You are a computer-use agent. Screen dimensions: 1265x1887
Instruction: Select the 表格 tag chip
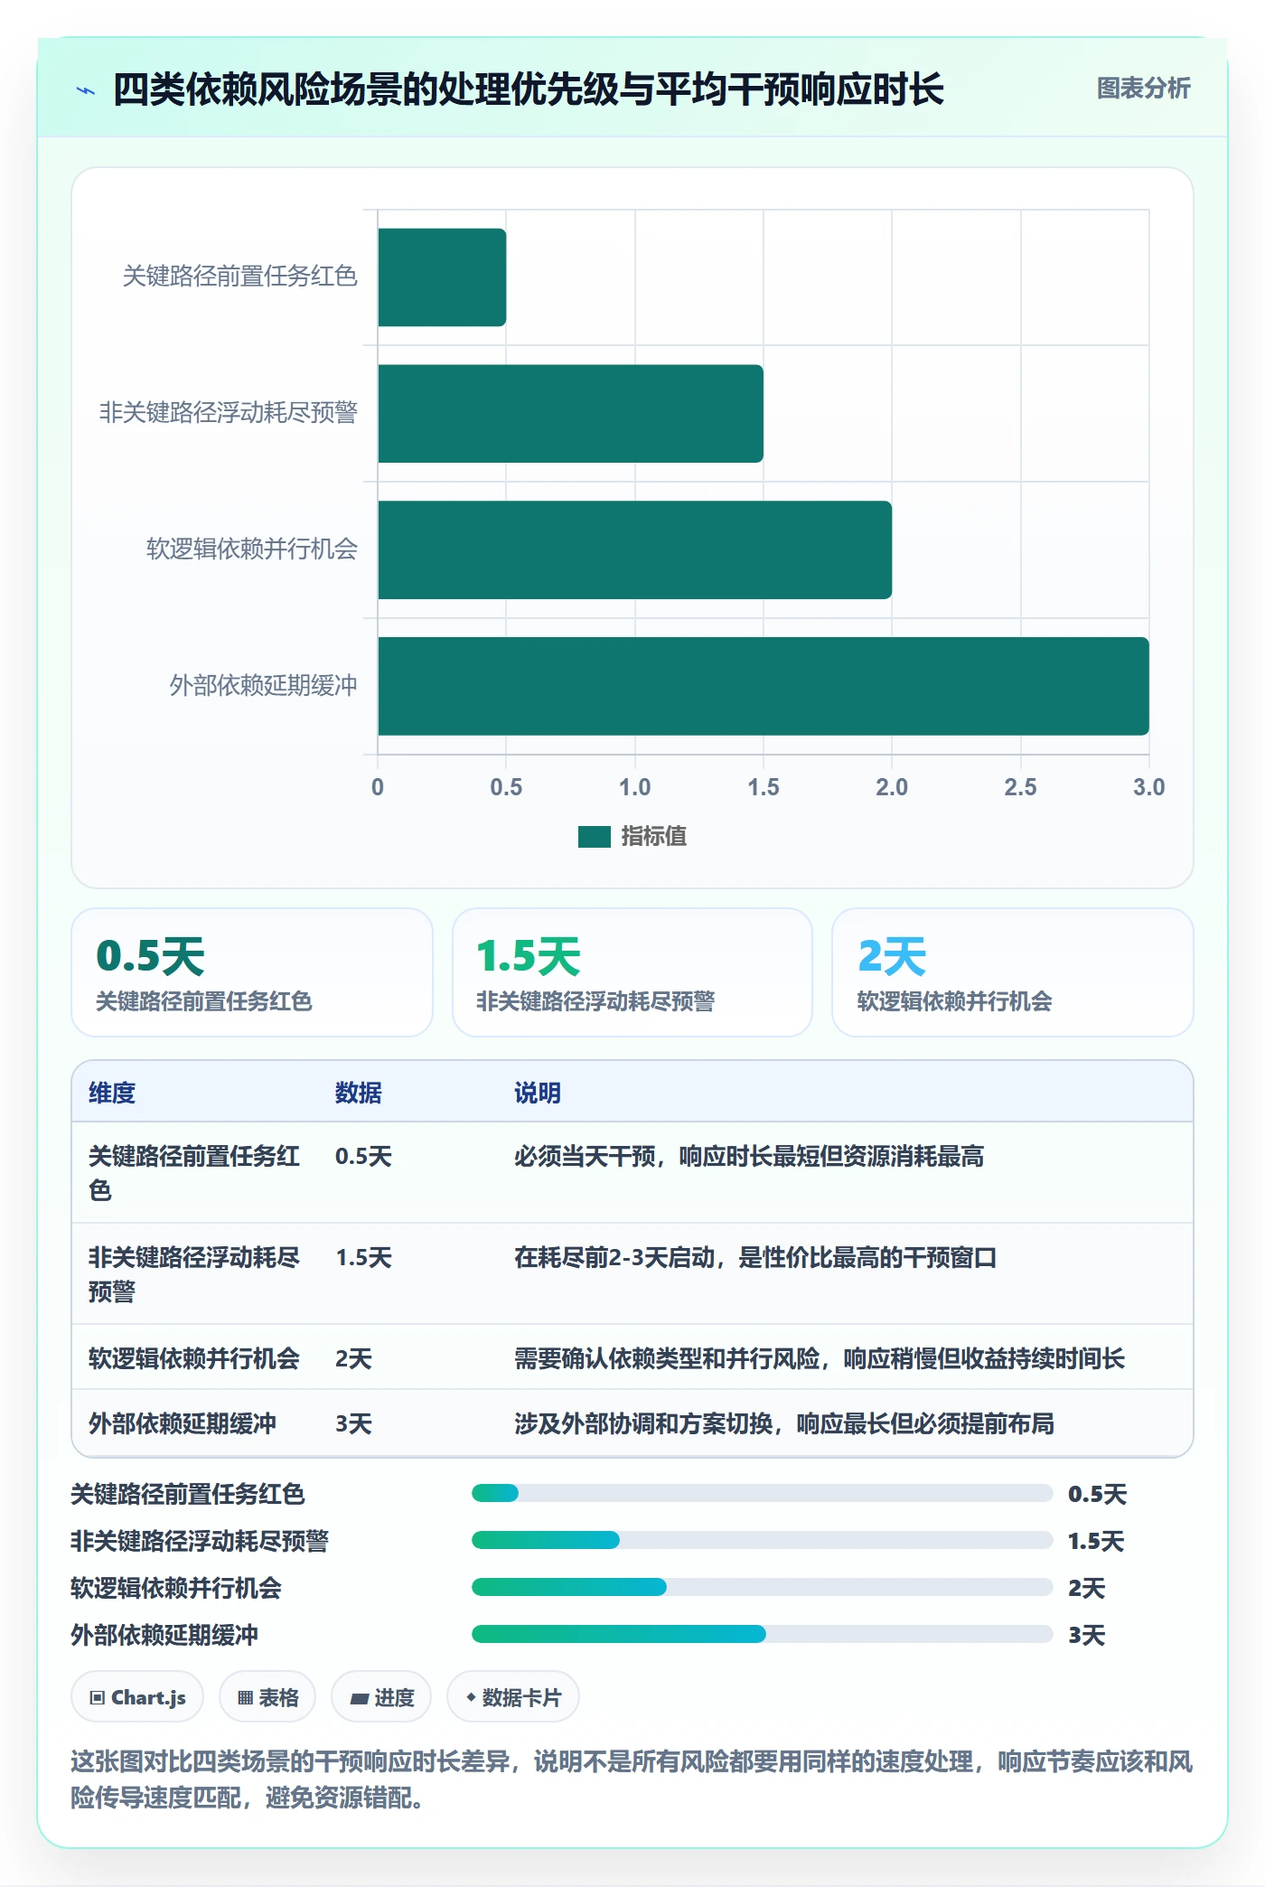click(267, 1697)
